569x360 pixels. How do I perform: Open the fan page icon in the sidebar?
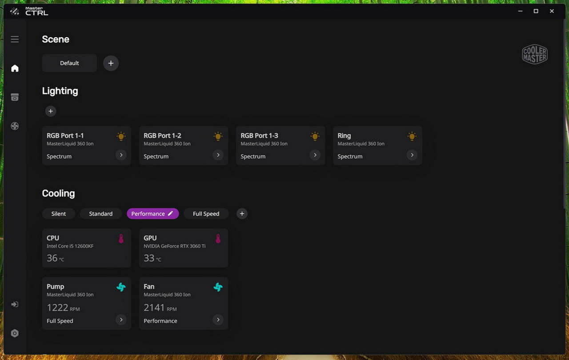click(15, 126)
